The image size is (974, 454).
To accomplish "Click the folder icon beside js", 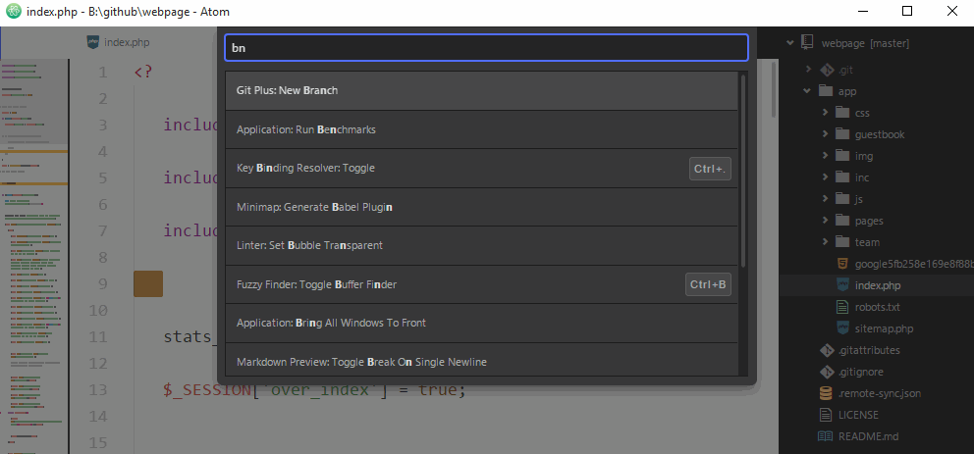I will click(842, 198).
